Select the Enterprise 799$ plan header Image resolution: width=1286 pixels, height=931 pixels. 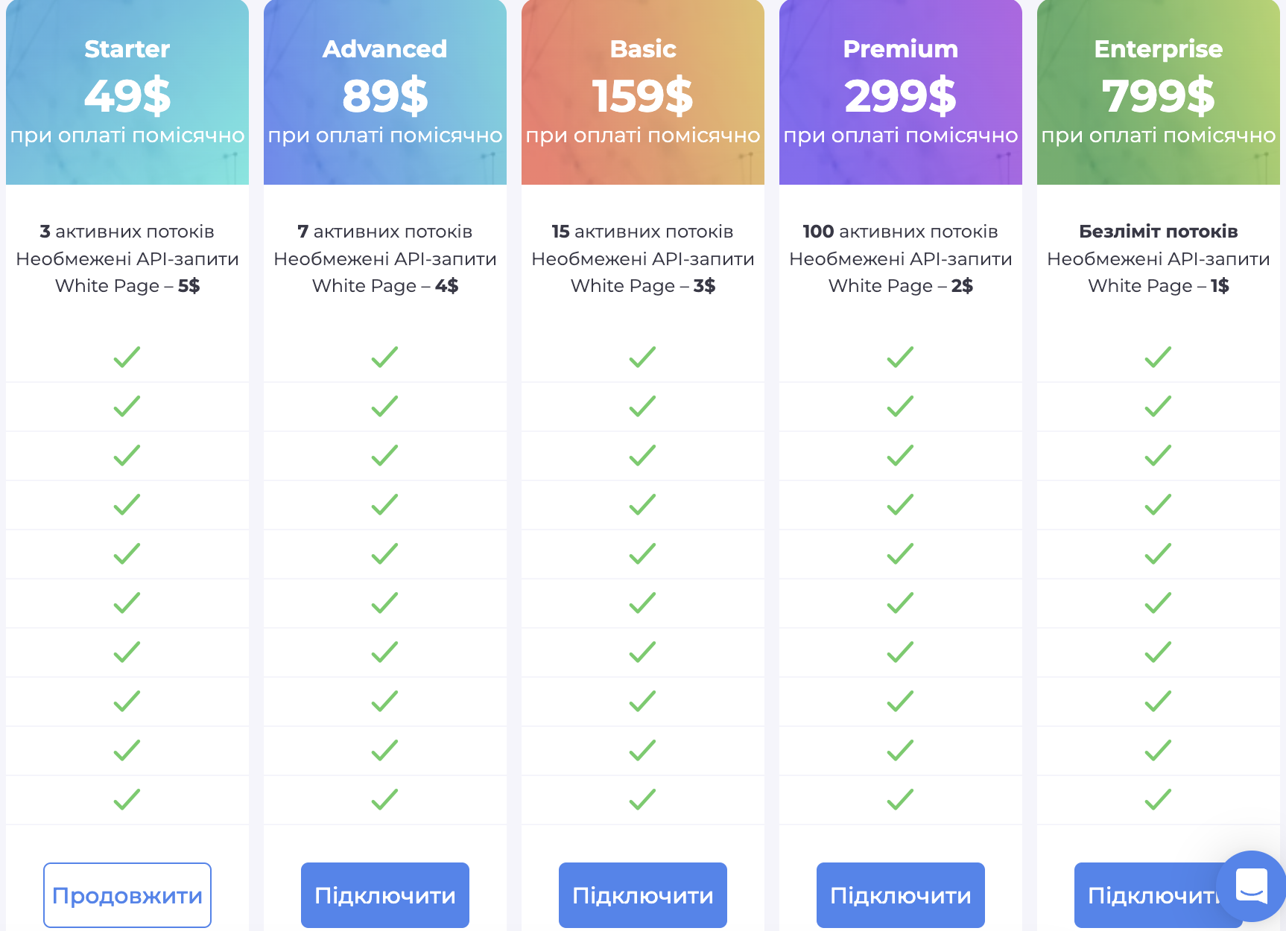pos(1159,92)
